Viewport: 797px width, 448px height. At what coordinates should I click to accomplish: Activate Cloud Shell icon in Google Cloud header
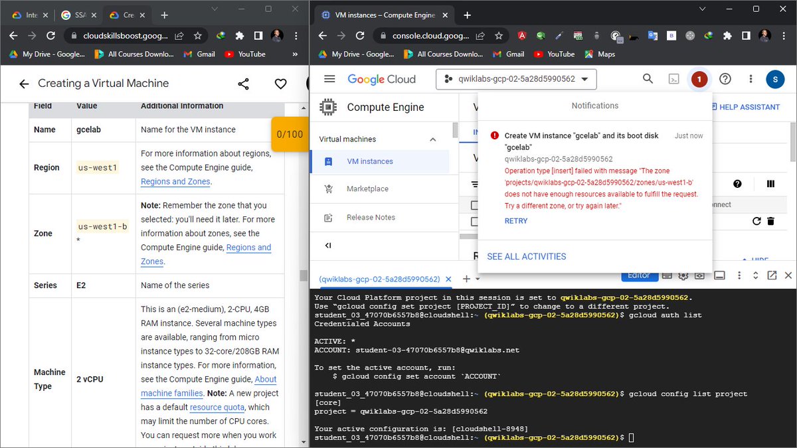(x=673, y=79)
